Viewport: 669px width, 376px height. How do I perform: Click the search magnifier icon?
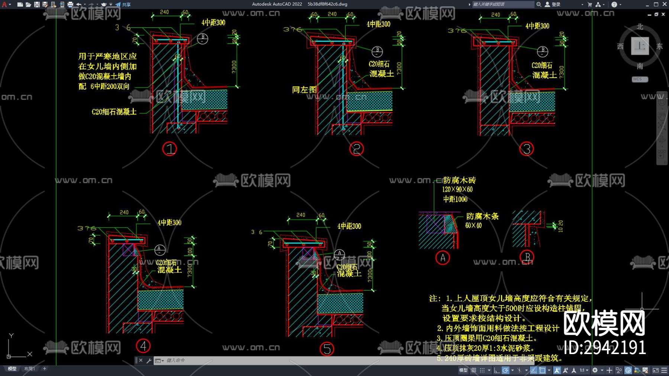[539, 4]
